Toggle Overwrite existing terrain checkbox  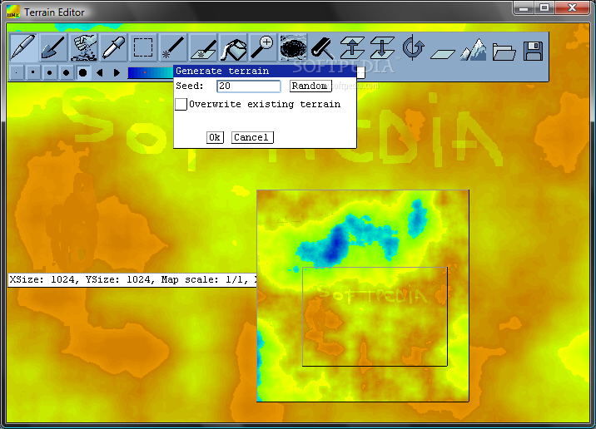point(181,104)
